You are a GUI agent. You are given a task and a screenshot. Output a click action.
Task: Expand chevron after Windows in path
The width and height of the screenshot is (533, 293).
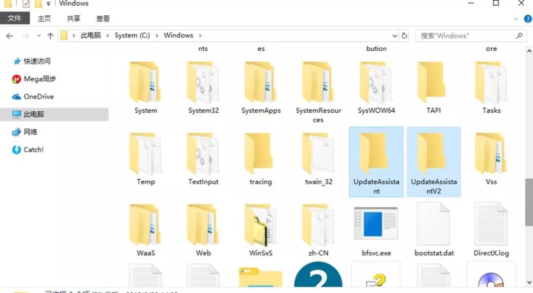200,35
